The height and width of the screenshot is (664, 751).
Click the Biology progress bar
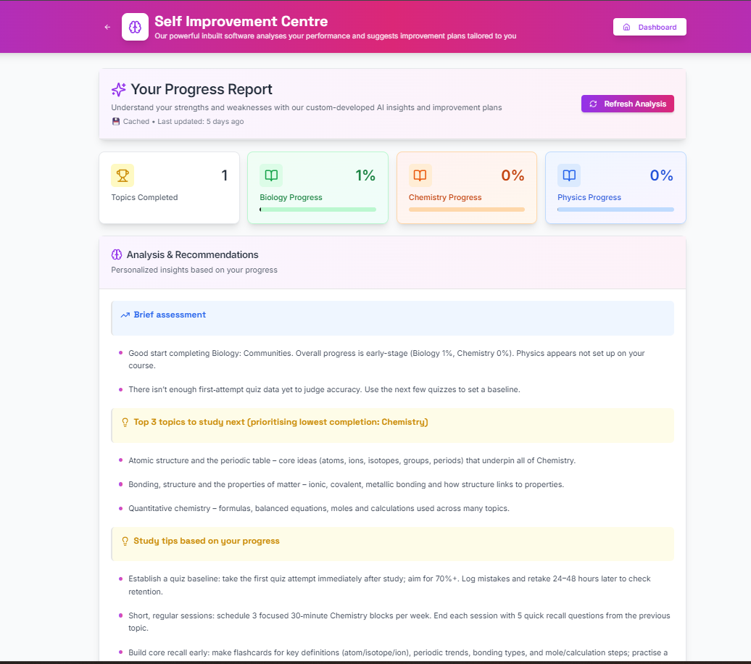(318, 209)
